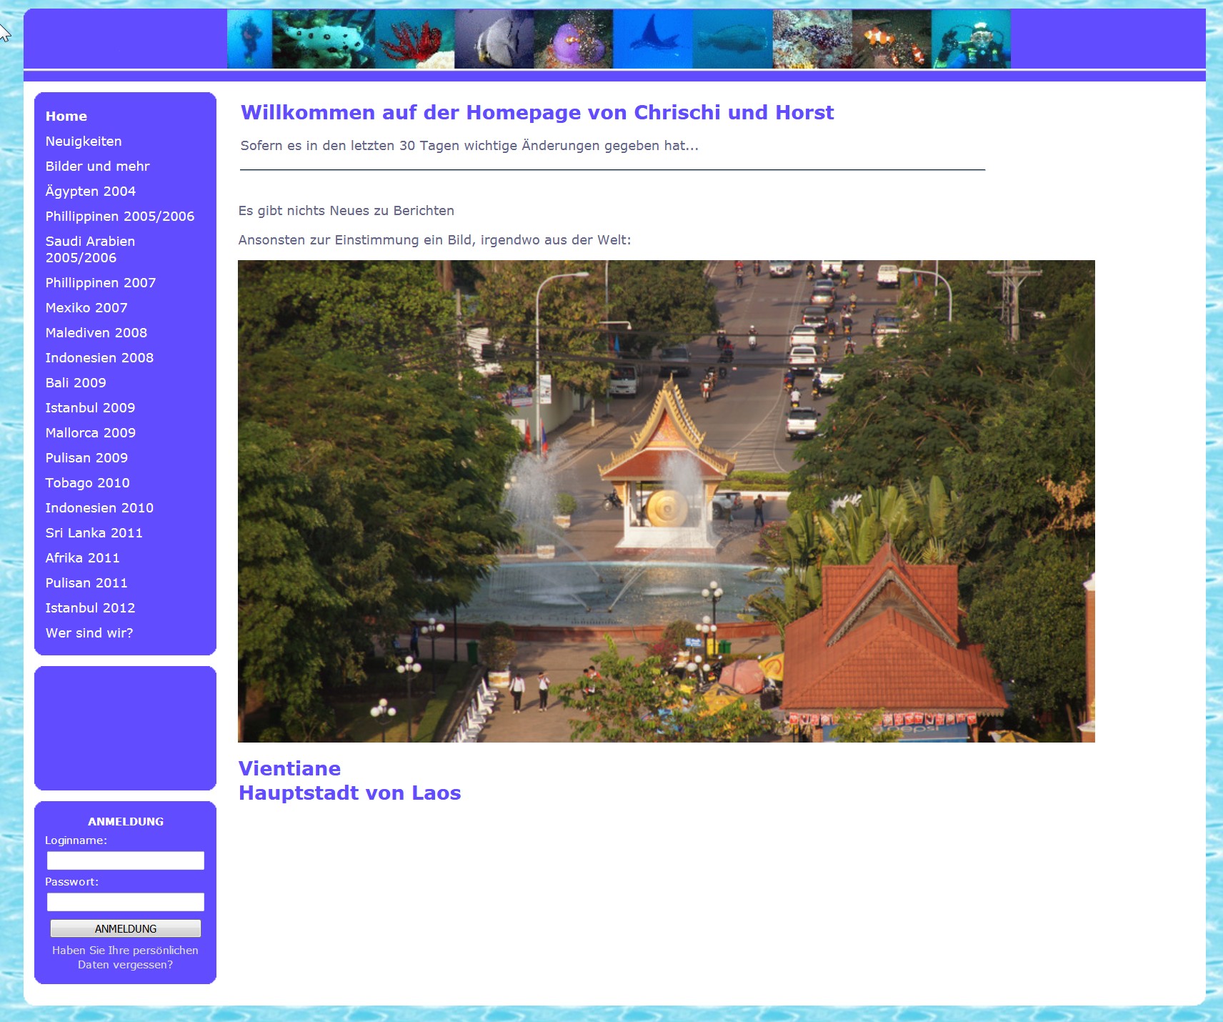Screen dimensions: 1223x1022
Task: Click the orange clownfish header thumbnail
Action: (x=892, y=39)
